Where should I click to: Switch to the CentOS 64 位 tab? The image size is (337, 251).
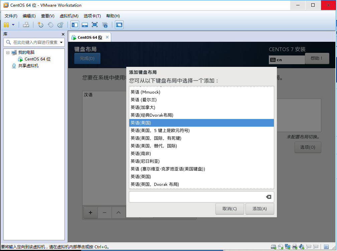coord(90,37)
